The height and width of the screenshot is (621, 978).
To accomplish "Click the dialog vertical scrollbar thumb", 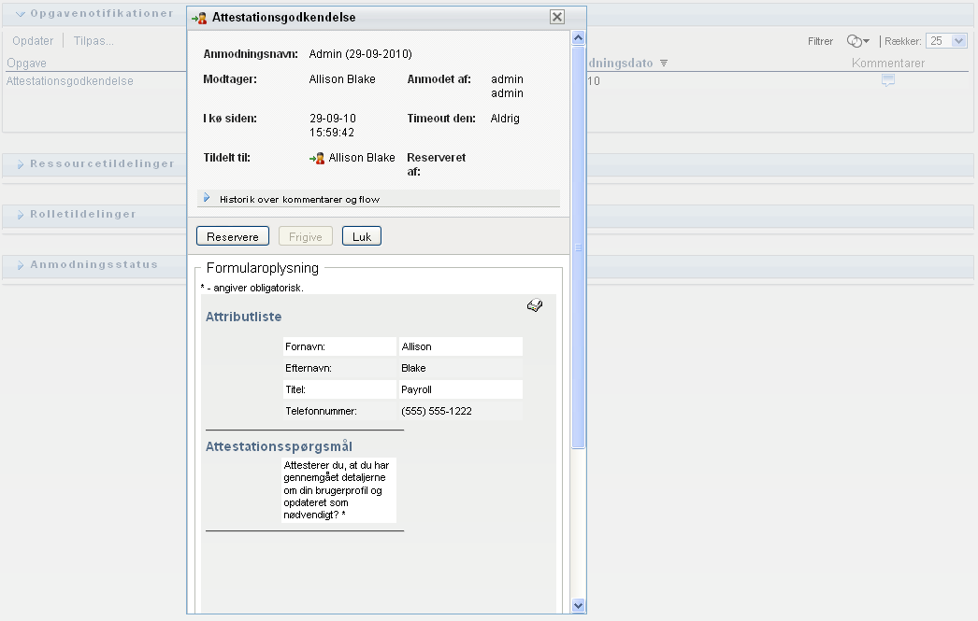I will tap(578, 247).
